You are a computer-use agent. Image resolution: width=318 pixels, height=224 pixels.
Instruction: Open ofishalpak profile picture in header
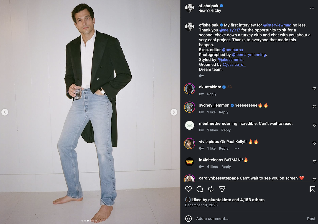click(190, 8)
